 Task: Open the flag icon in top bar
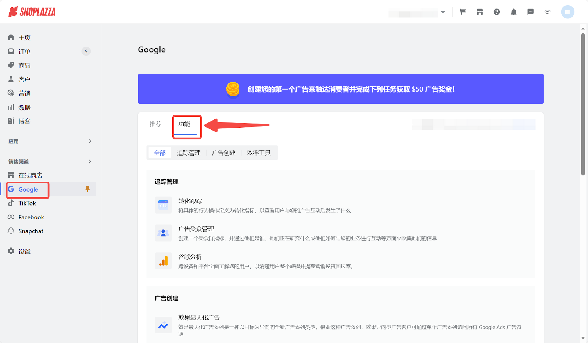tap(463, 12)
